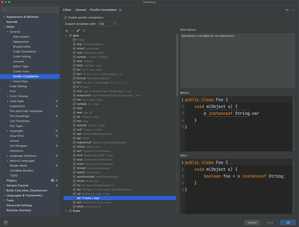
Task: Open the Advanced Settings page
Action: [19, 205]
